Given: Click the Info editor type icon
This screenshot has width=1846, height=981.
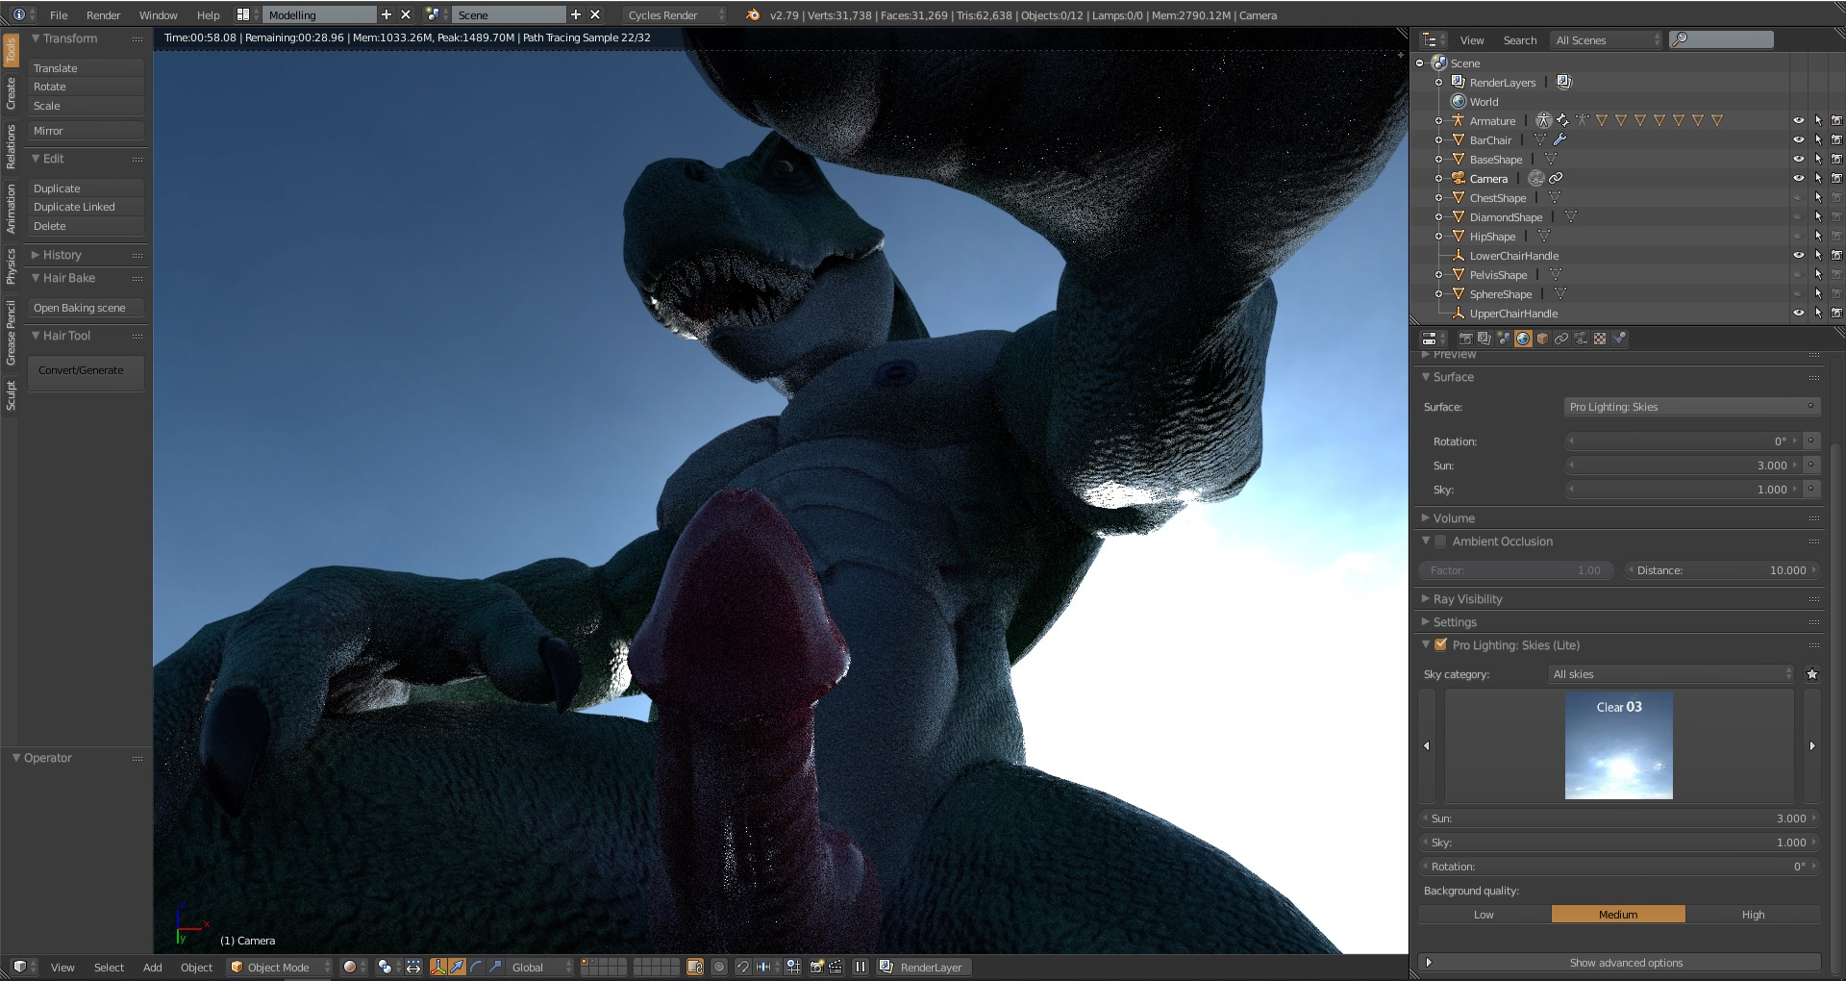Looking at the screenshot, I should click(18, 14).
